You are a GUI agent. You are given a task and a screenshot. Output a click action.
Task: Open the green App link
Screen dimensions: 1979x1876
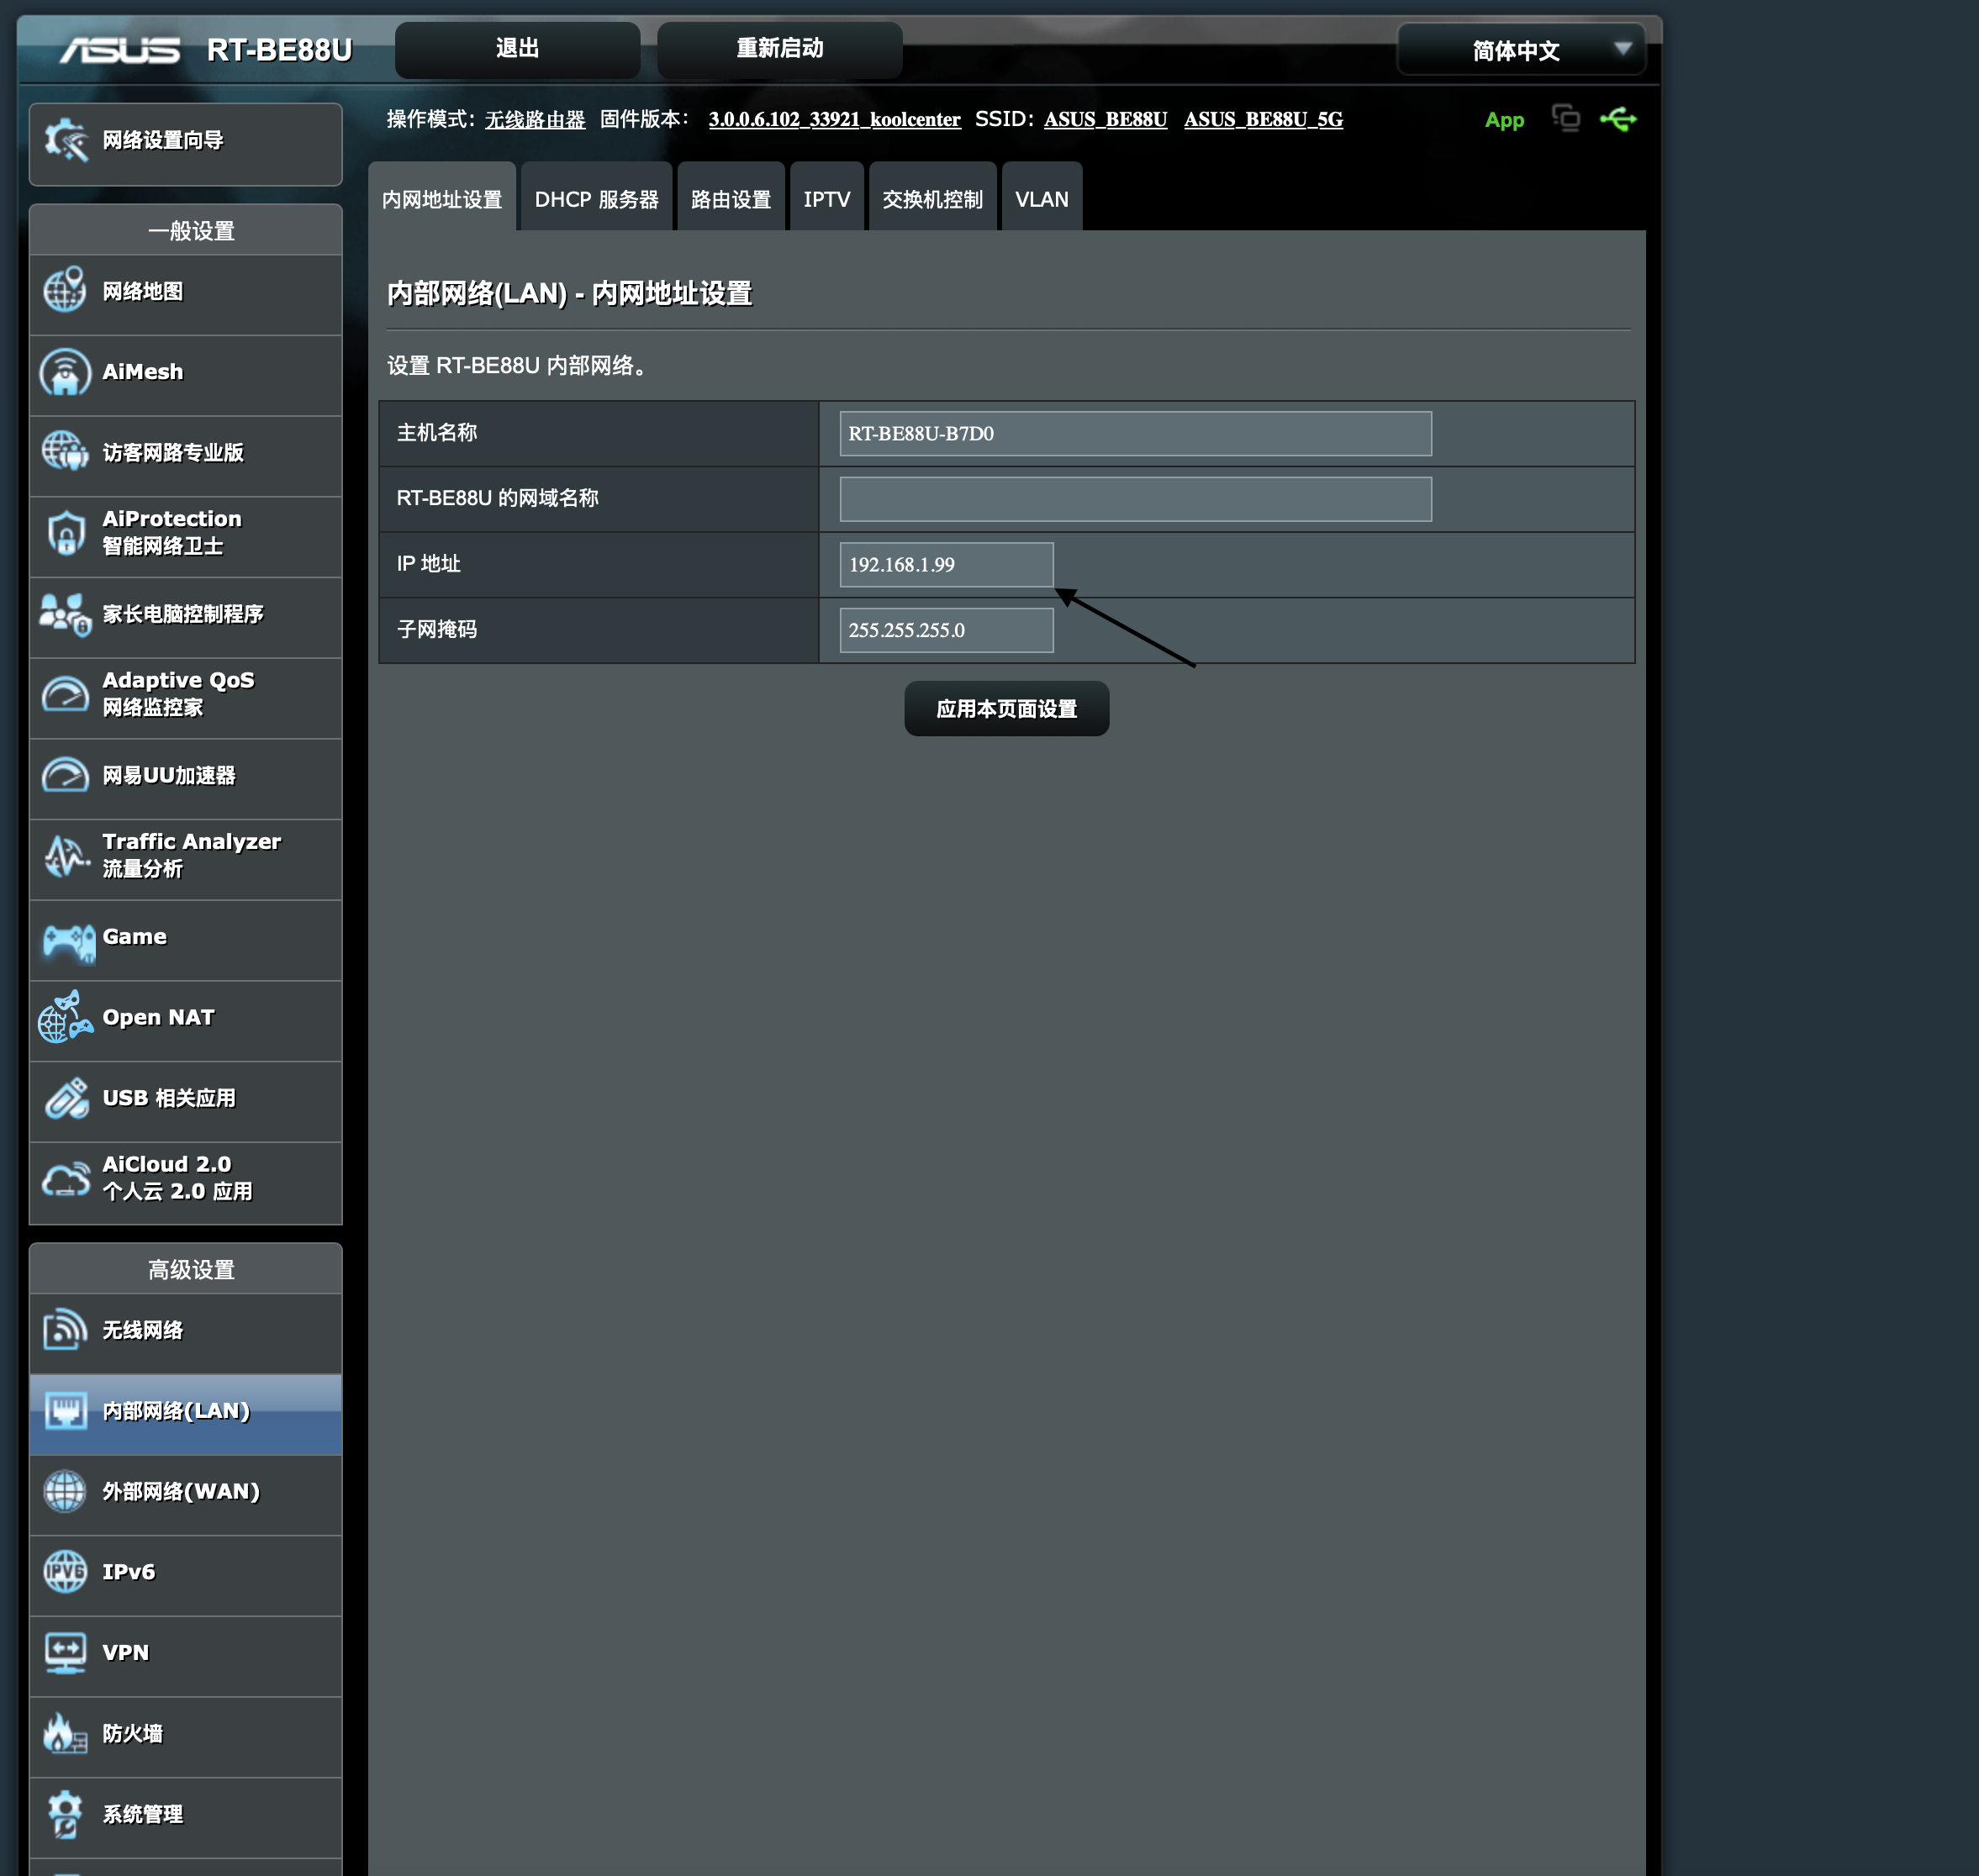[1505, 120]
